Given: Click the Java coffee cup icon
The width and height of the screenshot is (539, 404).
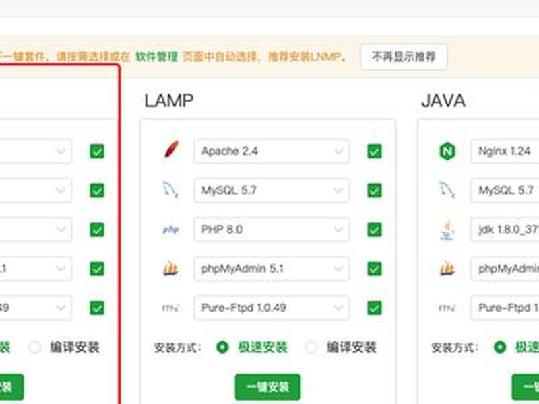Looking at the screenshot, I should coord(447,230).
